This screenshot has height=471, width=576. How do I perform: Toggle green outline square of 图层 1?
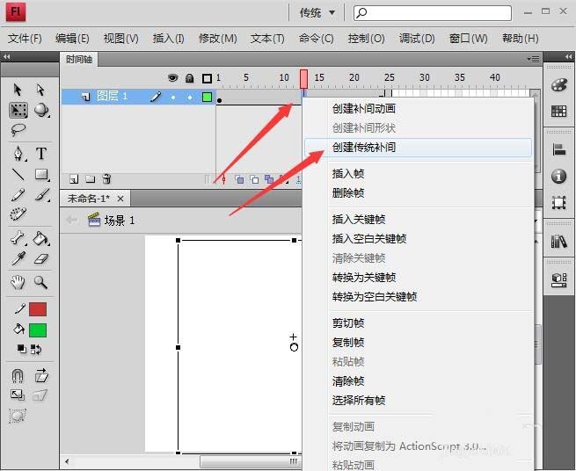tap(208, 97)
